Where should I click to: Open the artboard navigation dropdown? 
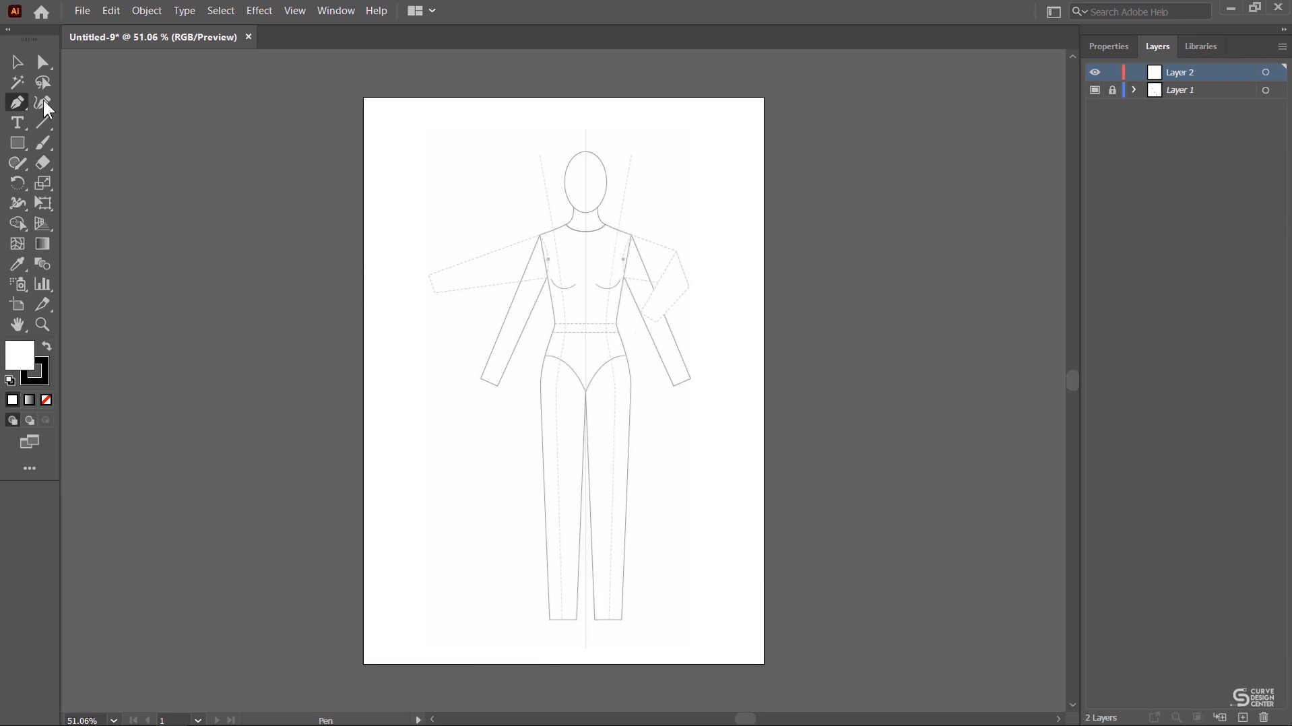pos(197,720)
